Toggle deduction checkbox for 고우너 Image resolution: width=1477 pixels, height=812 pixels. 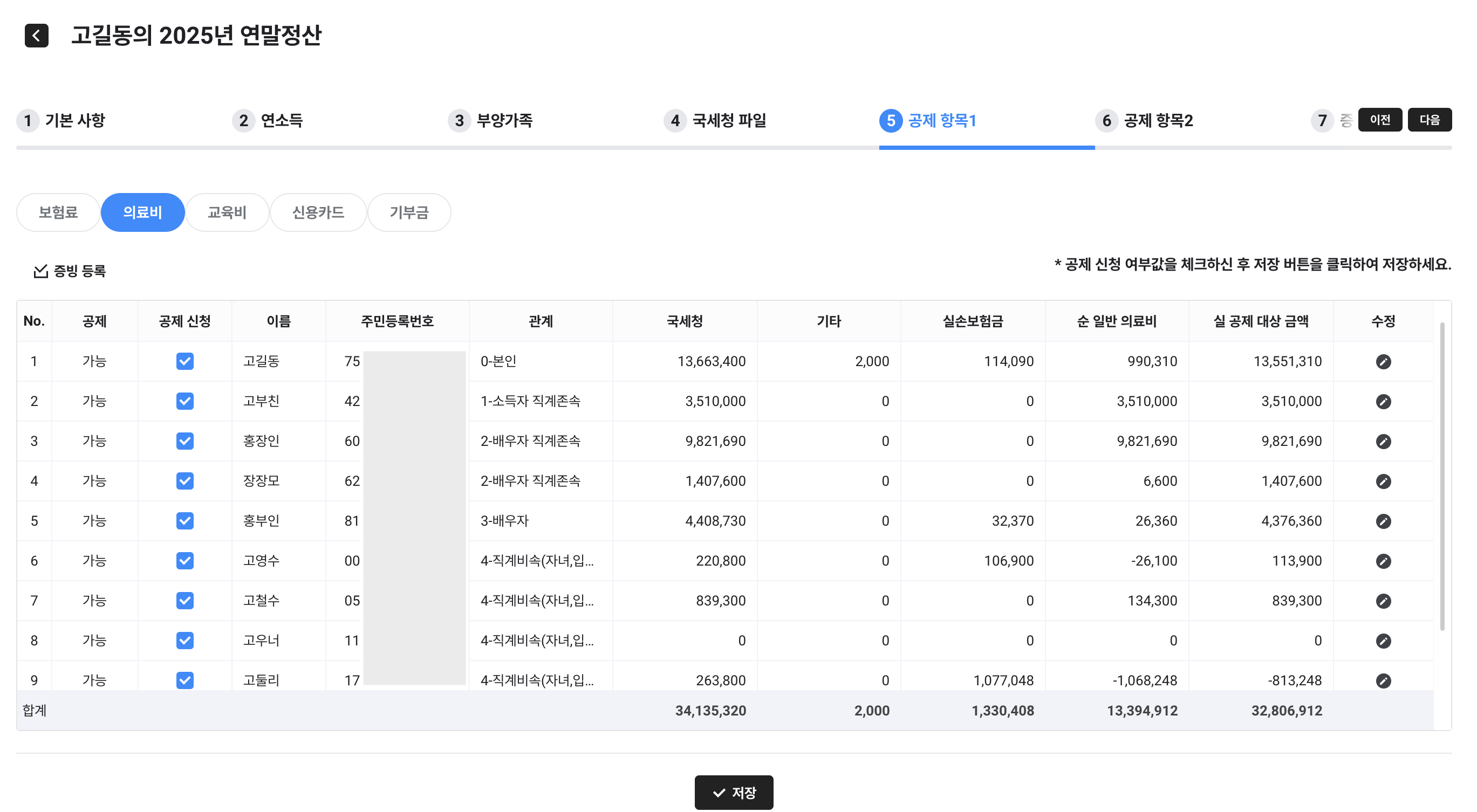(x=184, y=640)
